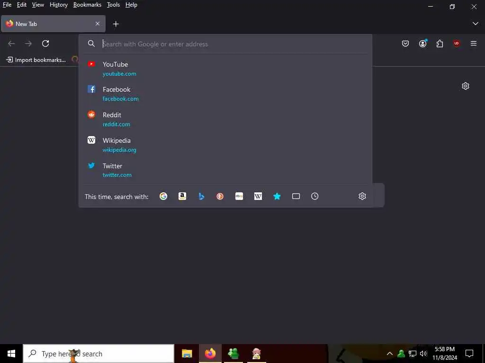Search Bookmarks using the star icon
This screenshot has width=485, height=363.
277,196
